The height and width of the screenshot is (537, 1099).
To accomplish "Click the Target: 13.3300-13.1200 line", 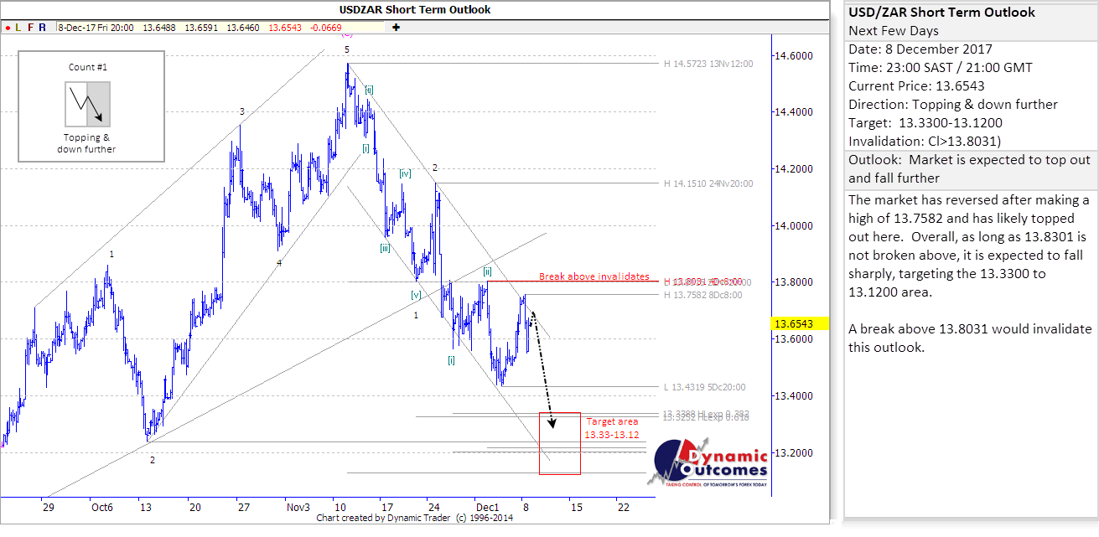I will (x=925, y=123).
